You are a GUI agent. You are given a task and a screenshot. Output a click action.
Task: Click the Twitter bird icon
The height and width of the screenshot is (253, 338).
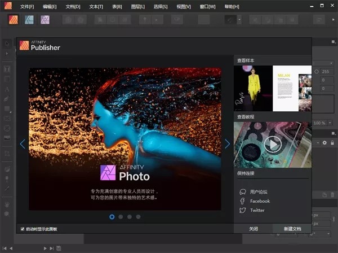[x=243, y=210]
